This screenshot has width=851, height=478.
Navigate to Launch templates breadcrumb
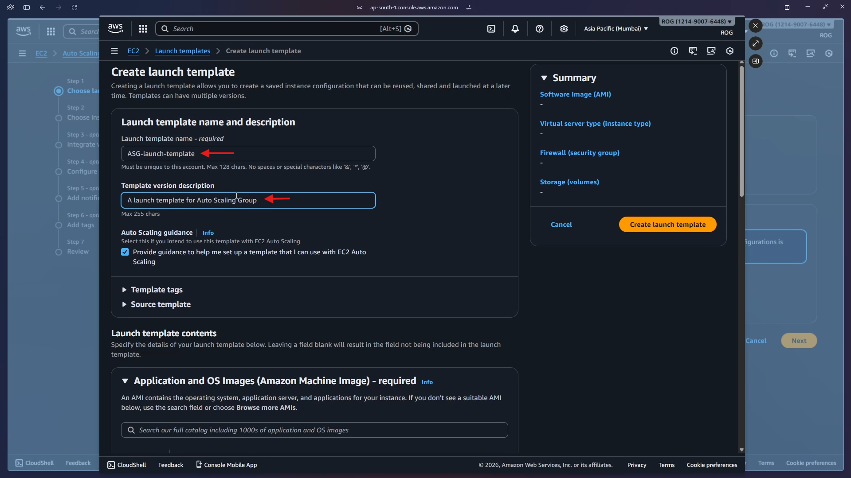(x=182, y=51)
